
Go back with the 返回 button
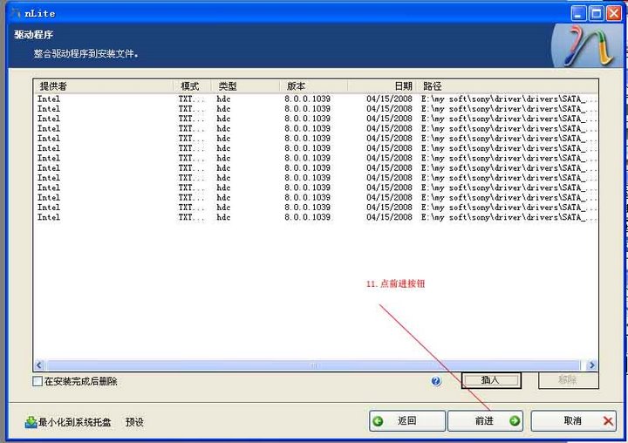point(407,420)
